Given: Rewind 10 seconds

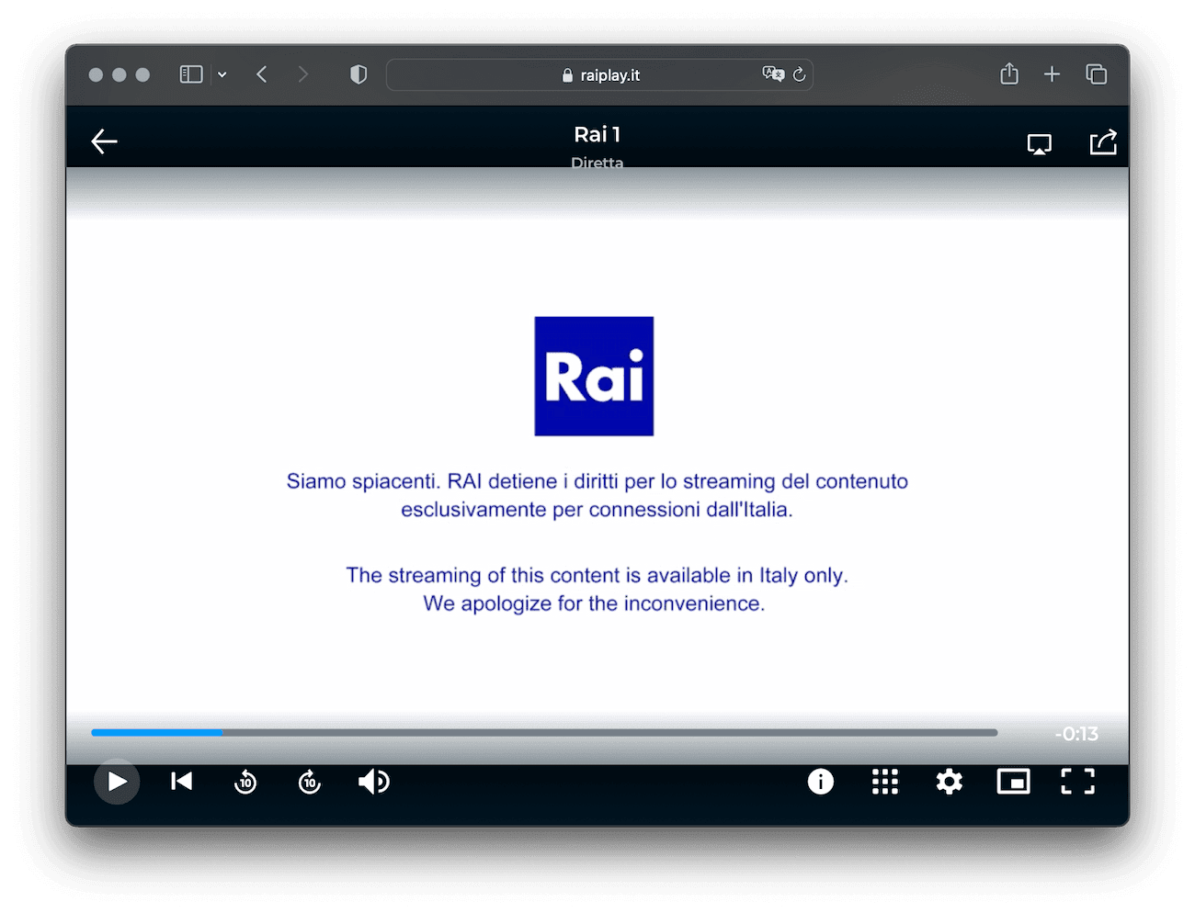Looking at the screenshot, I should click(x=245, y=782).
